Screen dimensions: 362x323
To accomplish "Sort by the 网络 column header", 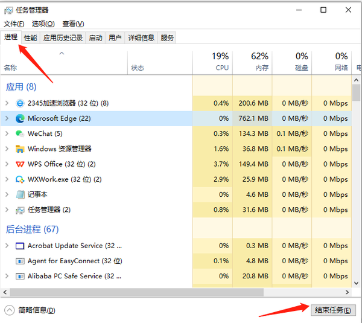I will coord(332,63).
